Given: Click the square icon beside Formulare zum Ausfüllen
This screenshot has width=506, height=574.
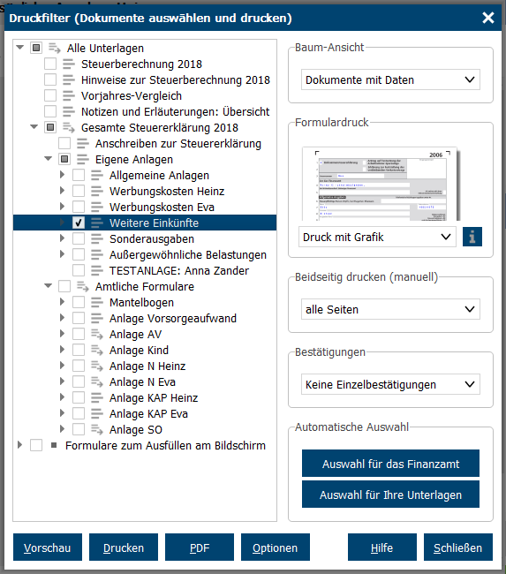Looking at the screenshot, I should (x=54, y=445).
